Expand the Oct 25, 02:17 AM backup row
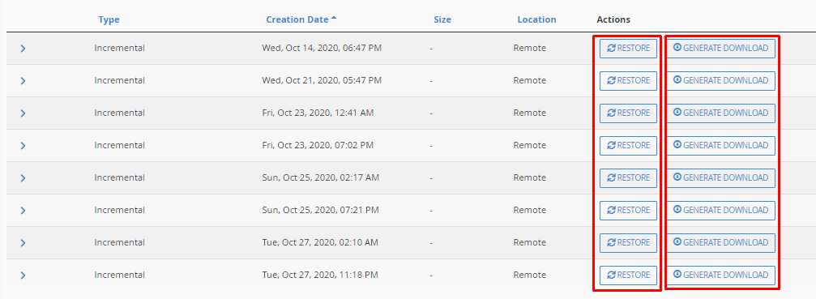 [23, 177]
